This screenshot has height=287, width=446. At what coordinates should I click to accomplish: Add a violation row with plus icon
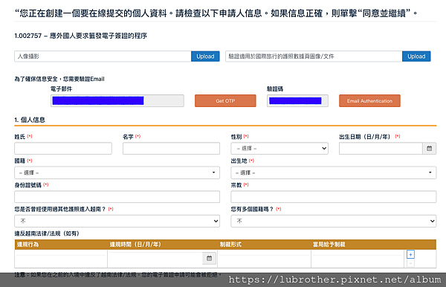pyautogui.click(x=410, y=254)
